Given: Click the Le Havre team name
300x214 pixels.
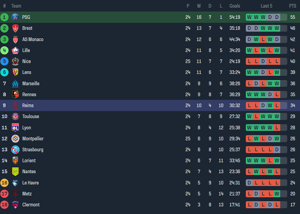Looking at the screenshot, I should coord(30,183).
